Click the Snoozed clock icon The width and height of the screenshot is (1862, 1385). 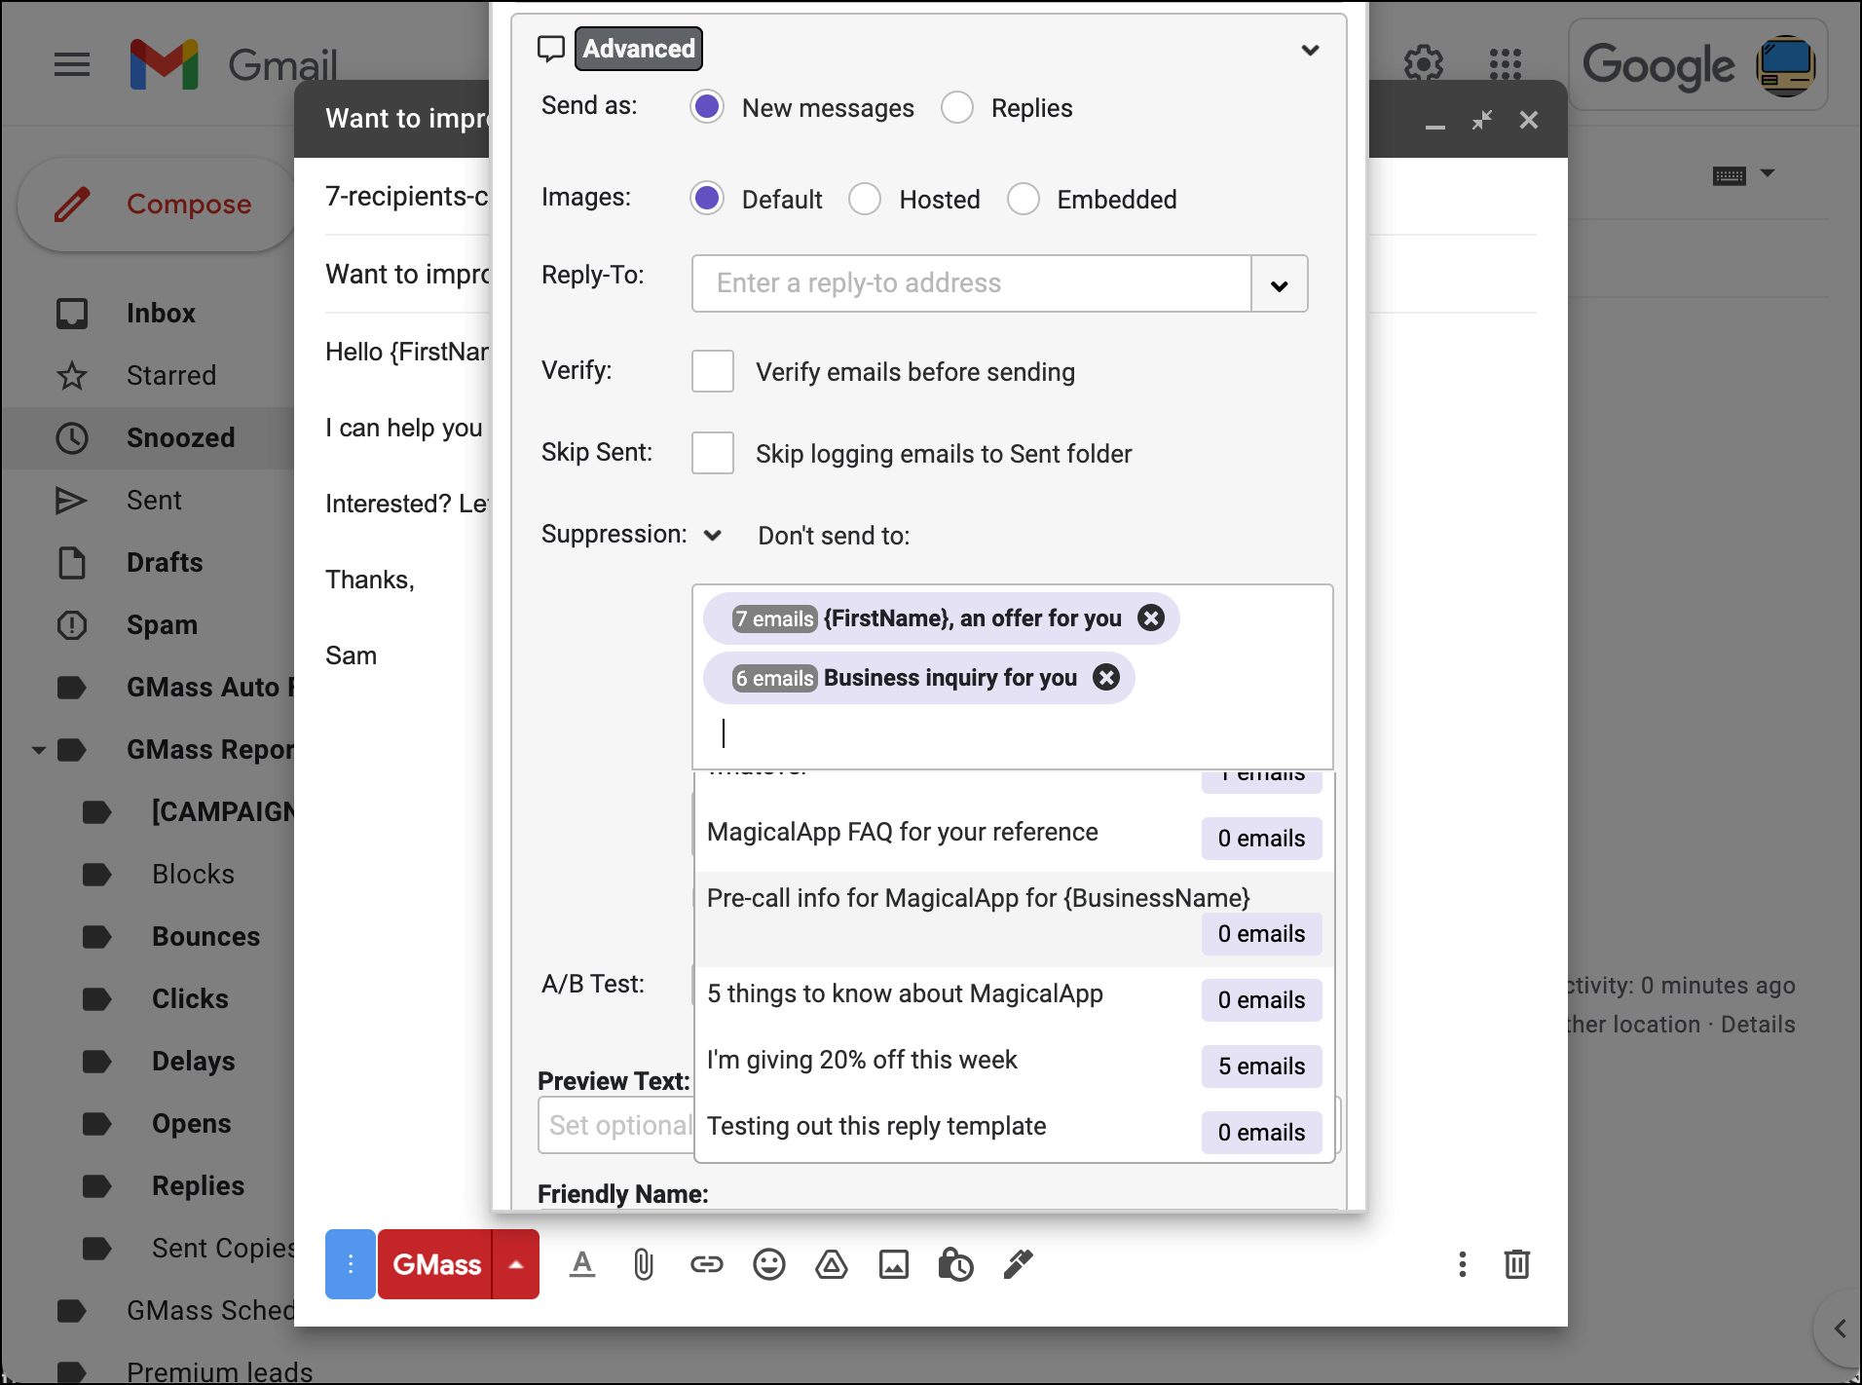tap(72, 438)
